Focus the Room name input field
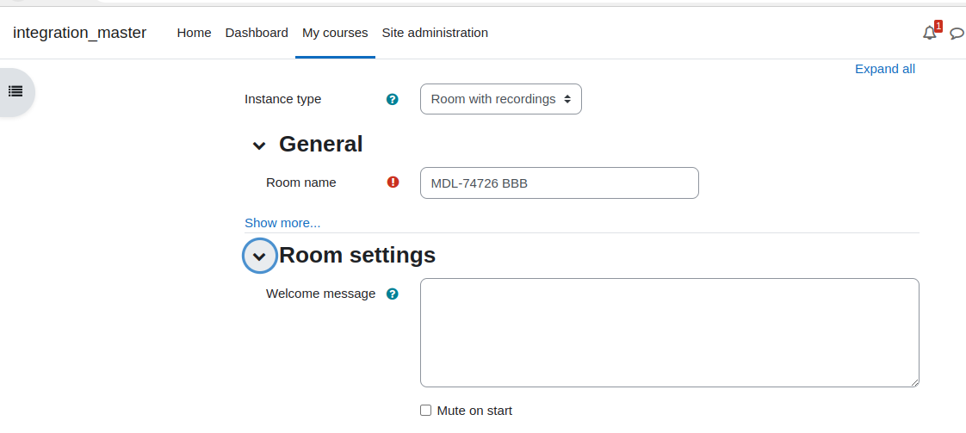 tap(560, 183)
